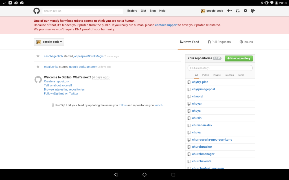Open the churchevents repository
The height and width of the screenshot is (180, 289).
pos(202,161)
